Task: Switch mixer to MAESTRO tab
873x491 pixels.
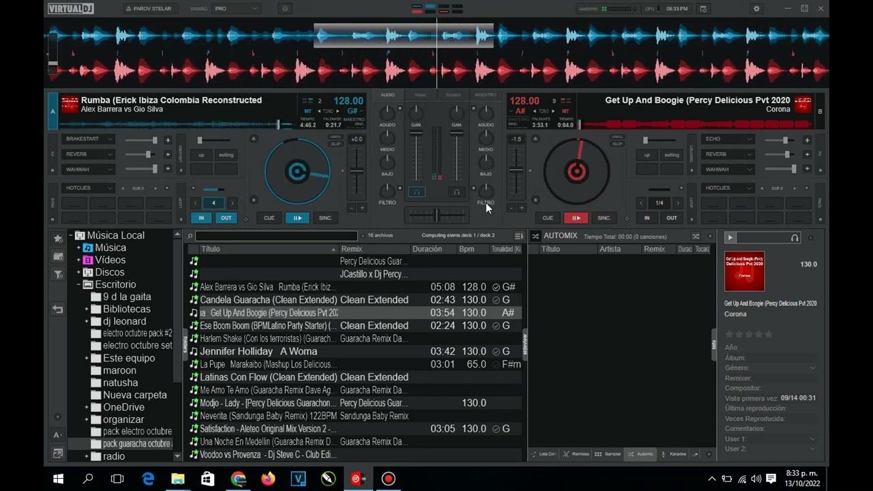Action: pyautogui.click(x=486, y=95)
